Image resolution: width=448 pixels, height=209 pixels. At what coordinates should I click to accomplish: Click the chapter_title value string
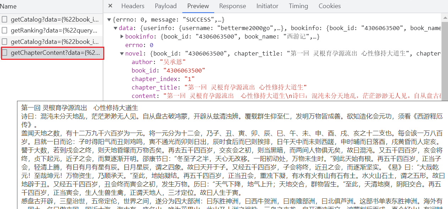pos(245,87)
